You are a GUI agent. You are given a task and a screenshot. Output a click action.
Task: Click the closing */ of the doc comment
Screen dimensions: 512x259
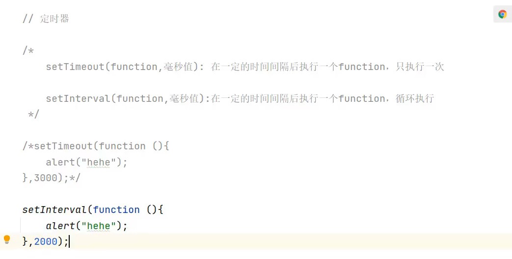point(33,115)
